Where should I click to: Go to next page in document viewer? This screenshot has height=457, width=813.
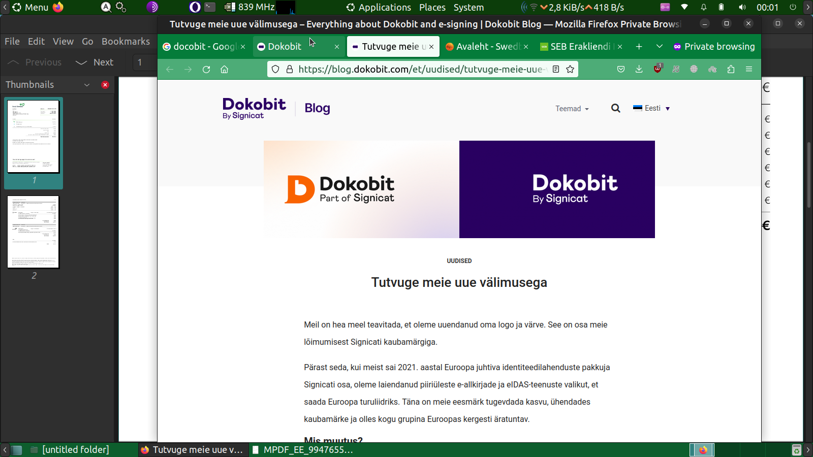click(x=95, y=62)
